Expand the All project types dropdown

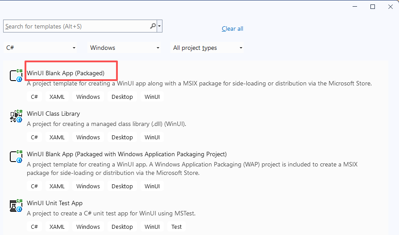(x=241, y=48)
